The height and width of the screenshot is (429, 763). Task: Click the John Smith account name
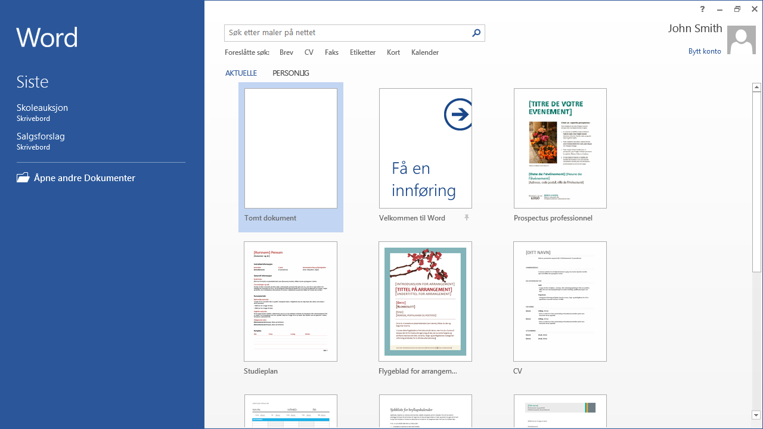pos(695,28)
